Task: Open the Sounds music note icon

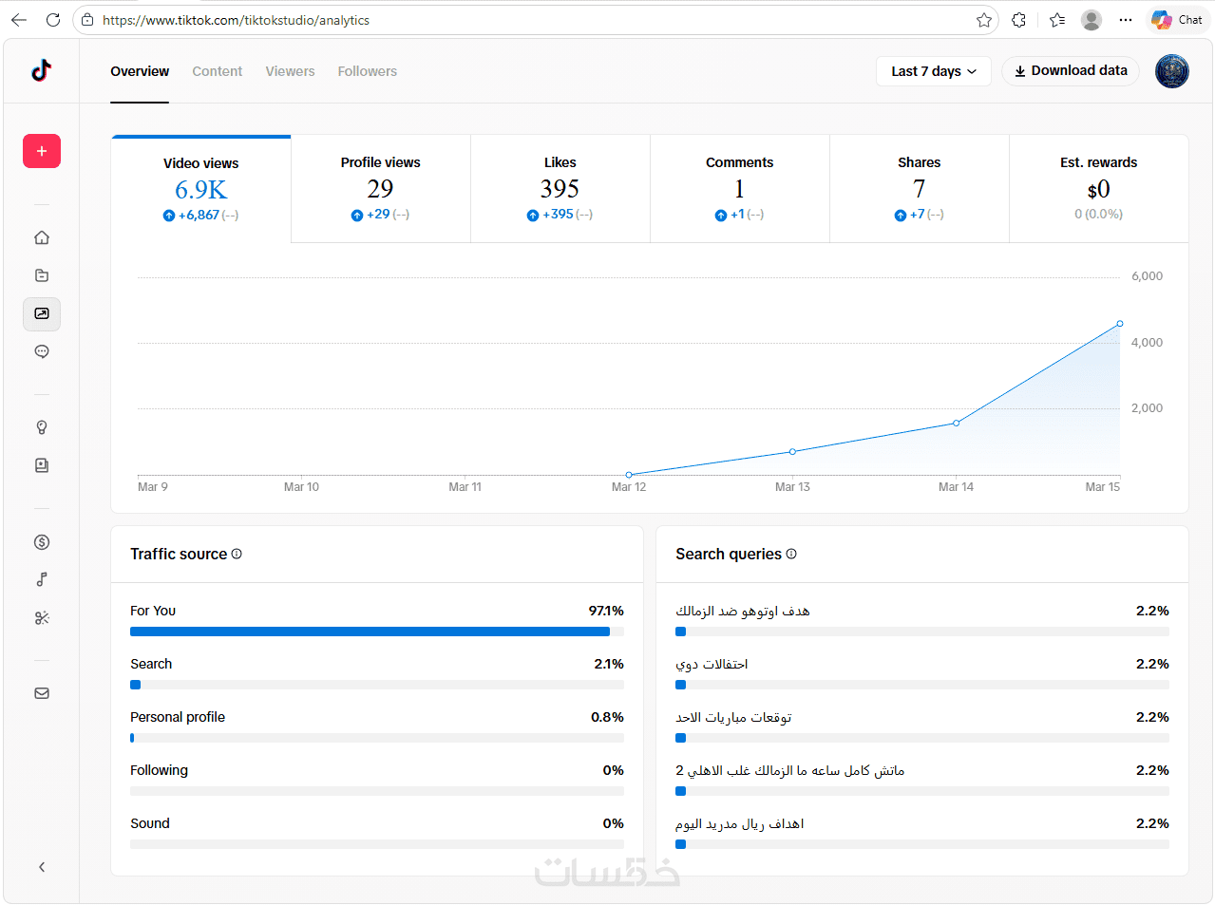Action: pos(42,579)
